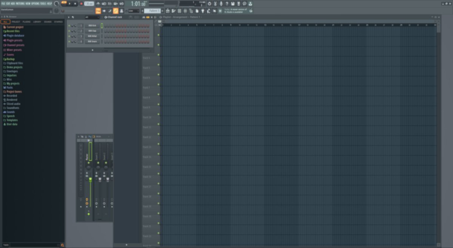The width and height of the screenshot is (453, 248).
Task: Mute the 808 HiHat channel green LED
Action: point(69,36)
